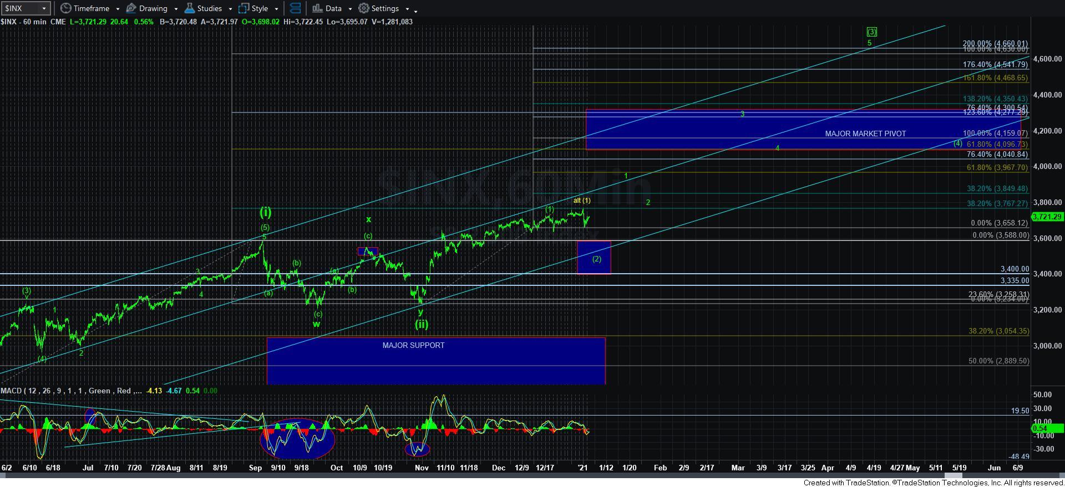The height and width of the screenshot is (487, 1065).
Task: Expand the arrow next to Settings
Action: pos(407,9)
